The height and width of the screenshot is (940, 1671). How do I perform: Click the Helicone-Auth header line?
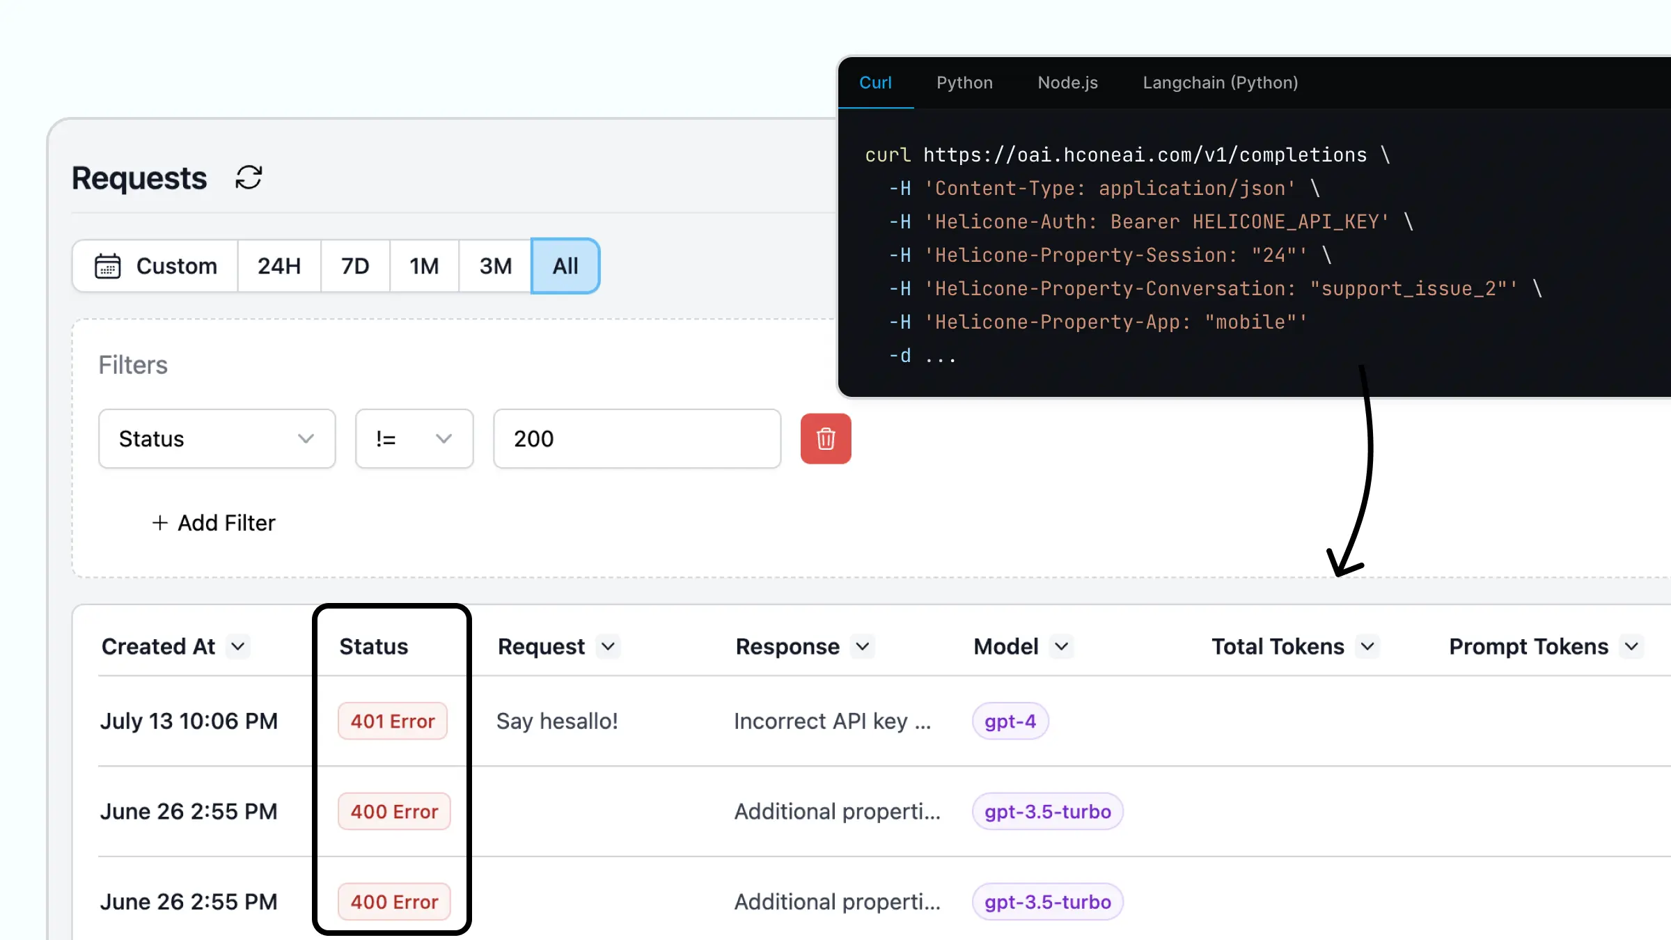coord(1152,221)
